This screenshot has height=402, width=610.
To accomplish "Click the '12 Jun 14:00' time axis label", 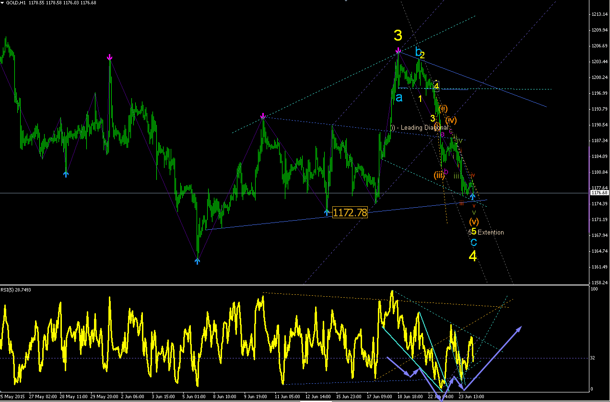I will pyautogui.click(x=319, y=397).
